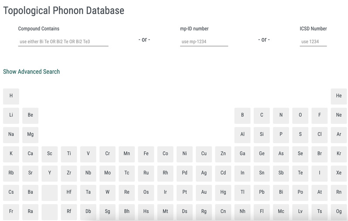Select the Li element tile
This screenshot has width=348, height=221.
pos(11,116)
